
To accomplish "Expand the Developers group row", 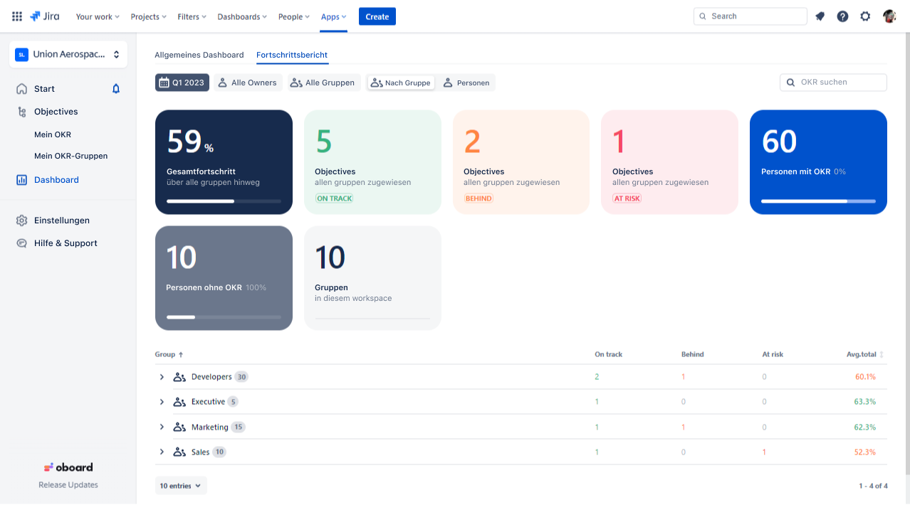I will (162, 377).
